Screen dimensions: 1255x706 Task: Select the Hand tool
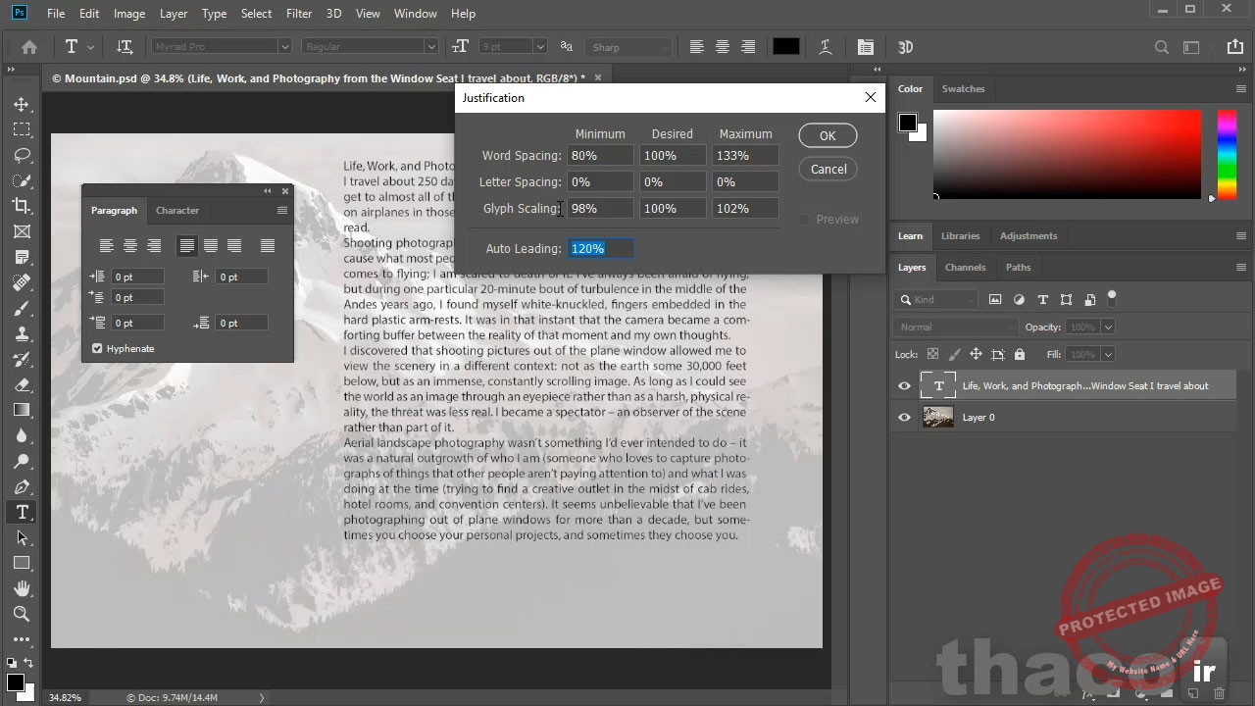(x=22, y=588)
